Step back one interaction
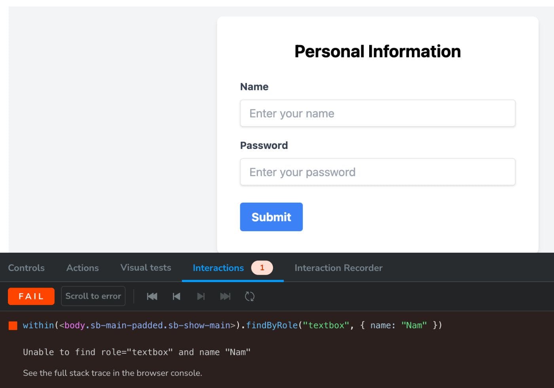Viewport: 554px width, 388px height. click(176, 296)
